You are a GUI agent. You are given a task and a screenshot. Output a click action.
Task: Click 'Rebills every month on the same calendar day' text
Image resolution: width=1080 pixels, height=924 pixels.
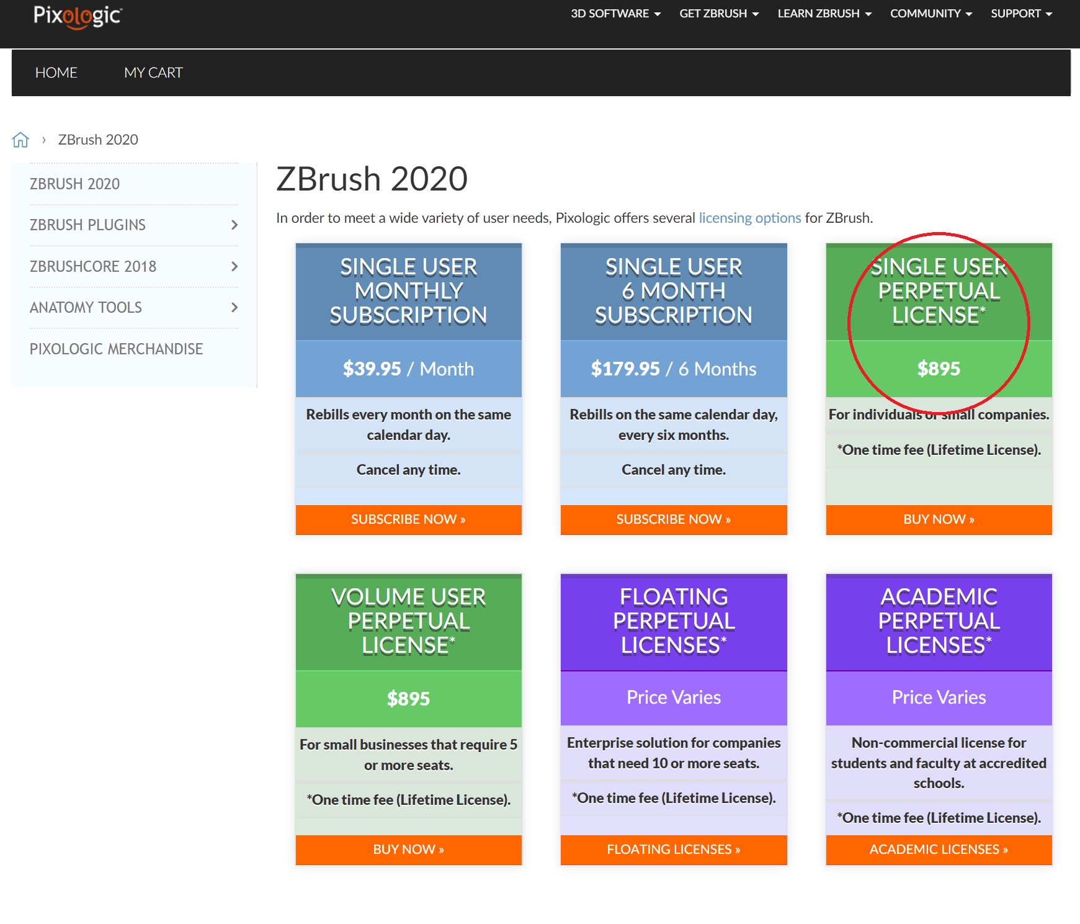pos(409,425)
